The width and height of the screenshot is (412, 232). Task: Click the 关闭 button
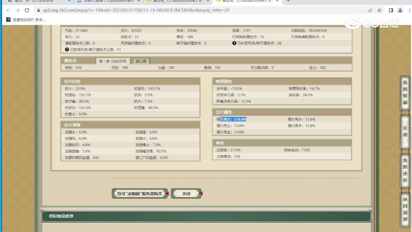click(x=186, y=194)
